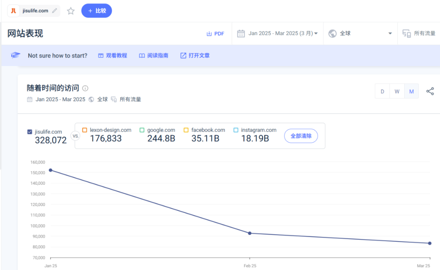
Task: Check the facebook.com competitor checkbox
Action: [186, 130]
